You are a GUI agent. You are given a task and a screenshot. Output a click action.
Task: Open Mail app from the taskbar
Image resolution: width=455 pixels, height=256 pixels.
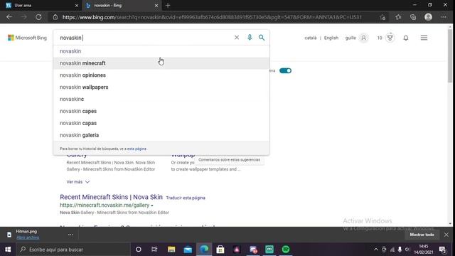188,250
